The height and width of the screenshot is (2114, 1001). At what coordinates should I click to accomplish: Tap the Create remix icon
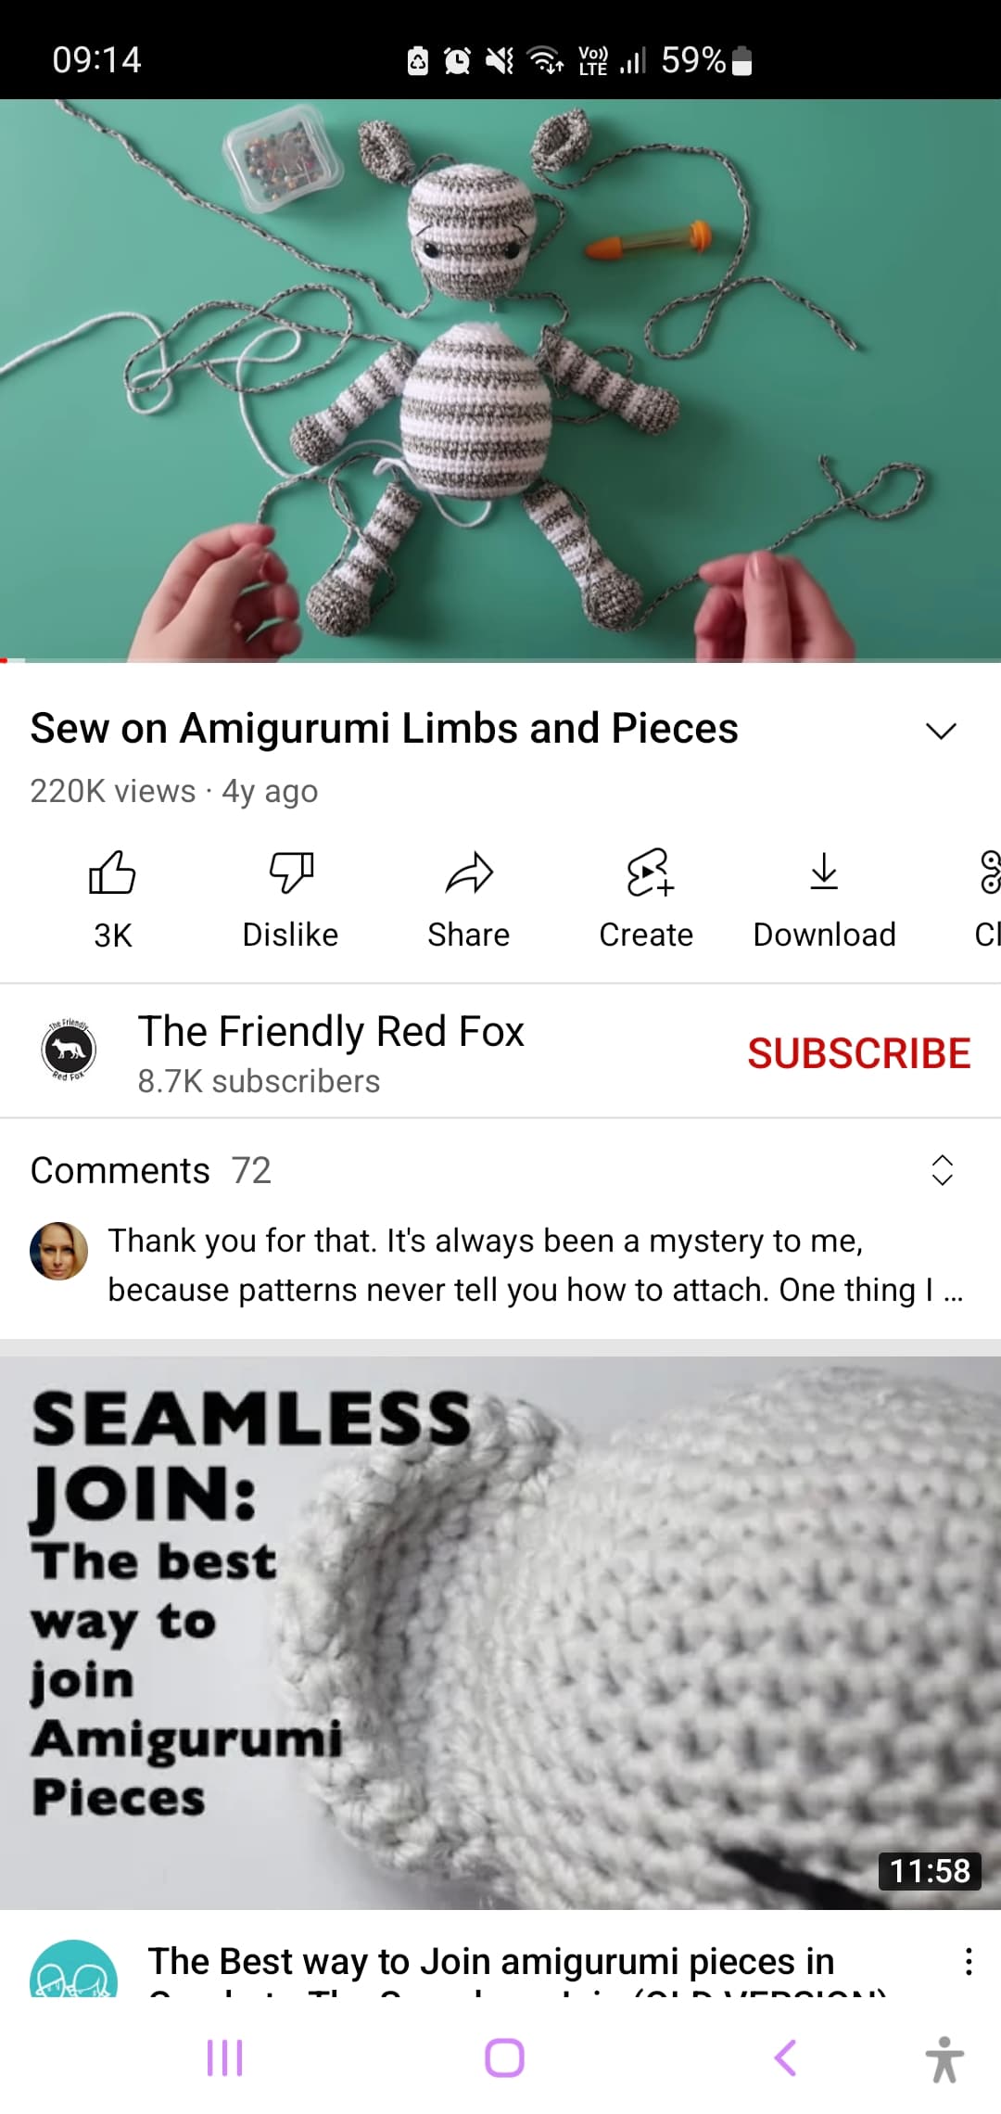(x=648, y=872)
